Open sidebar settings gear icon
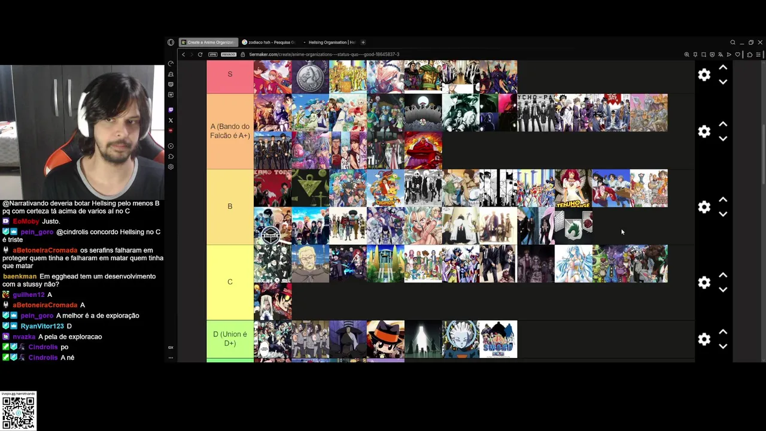This screenshot has width=766, height=431. coord(171,166)
